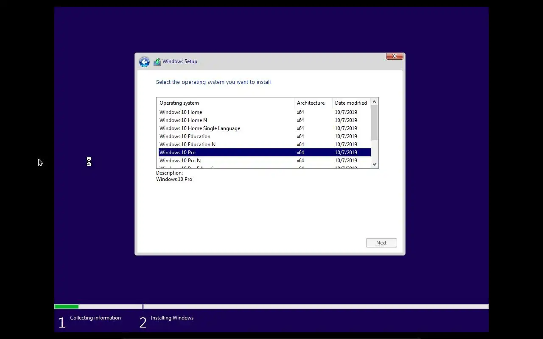Select the highlighted Windows 10 Pro row

[x=264, y=153]
